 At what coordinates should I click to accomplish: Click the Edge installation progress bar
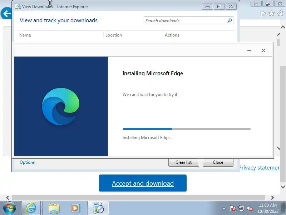click(187, 129)
